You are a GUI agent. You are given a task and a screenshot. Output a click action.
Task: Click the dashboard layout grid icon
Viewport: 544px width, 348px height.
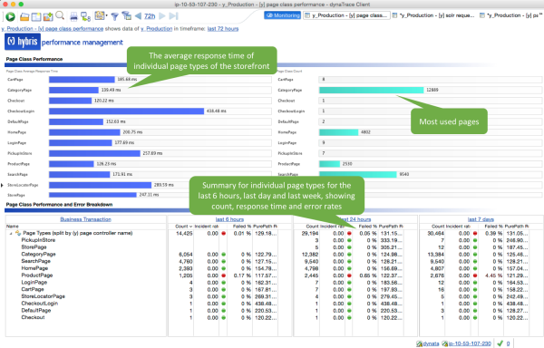[36, 16]
